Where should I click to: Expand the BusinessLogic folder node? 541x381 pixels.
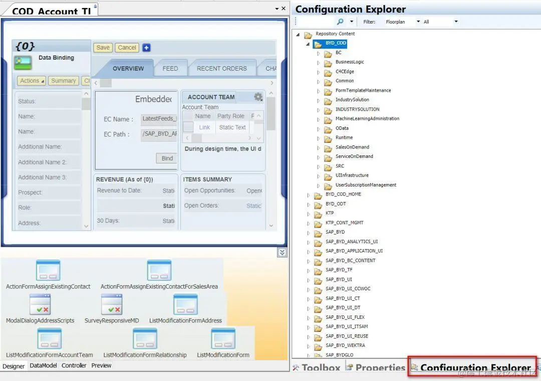click(x=318, y=63)
